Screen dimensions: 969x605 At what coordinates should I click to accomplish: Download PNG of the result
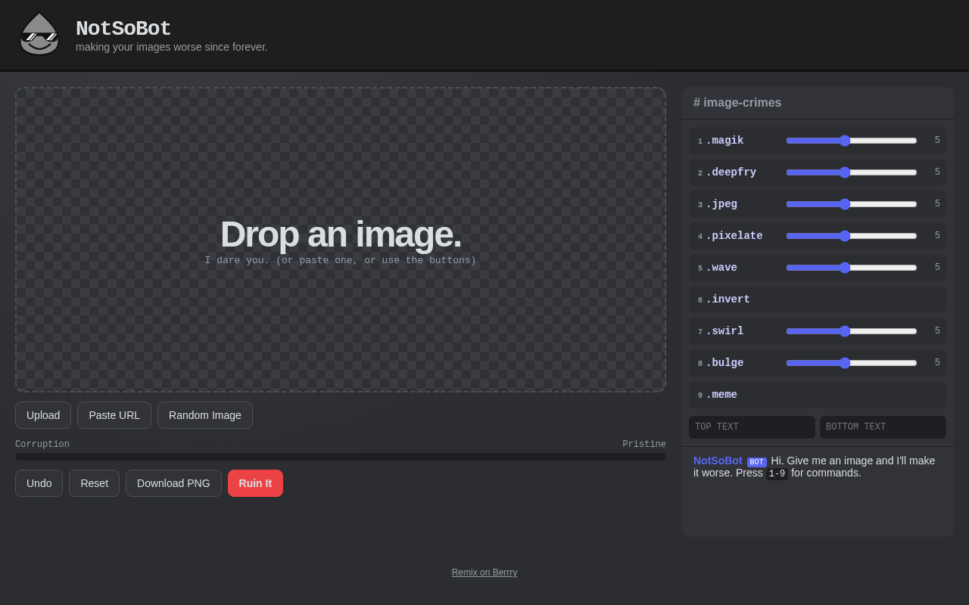coord(173,483)
